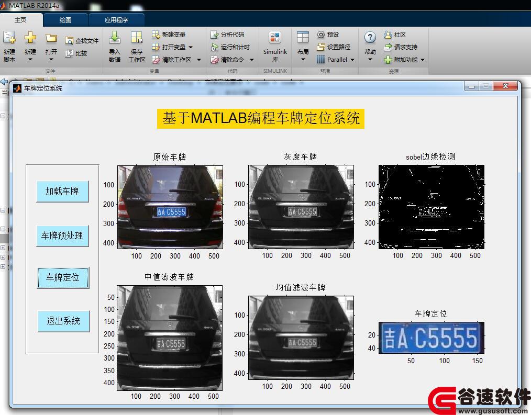Click the sobel edge detection image
This screenshot has height=415, width=531.
pyautogui.click(x=432, y=207)
